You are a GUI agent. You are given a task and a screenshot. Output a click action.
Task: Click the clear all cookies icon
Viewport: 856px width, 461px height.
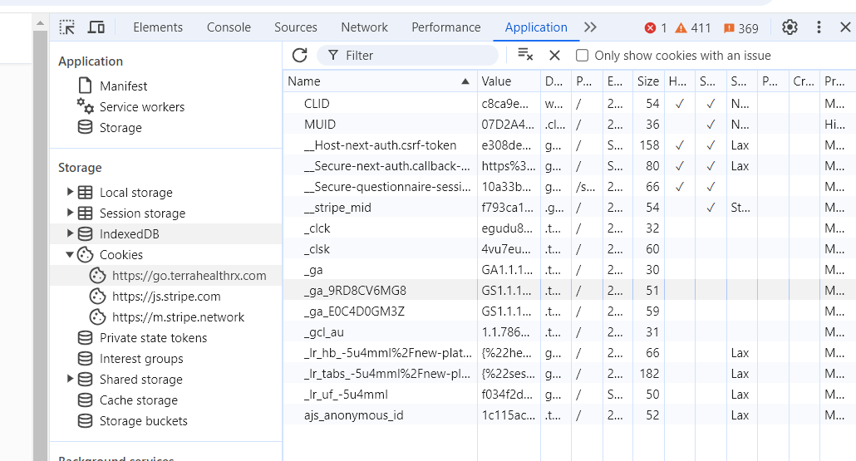[525, 55]
